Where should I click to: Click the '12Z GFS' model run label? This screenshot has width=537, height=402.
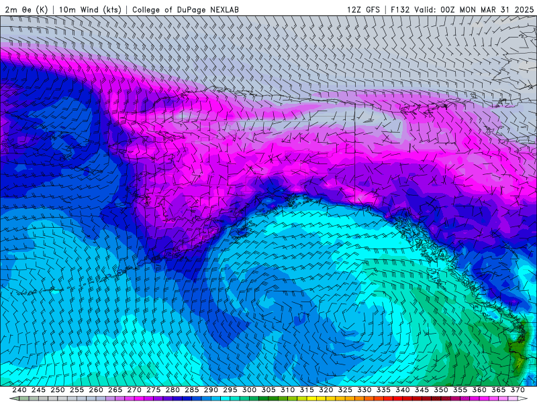click(x=363, y=10)
